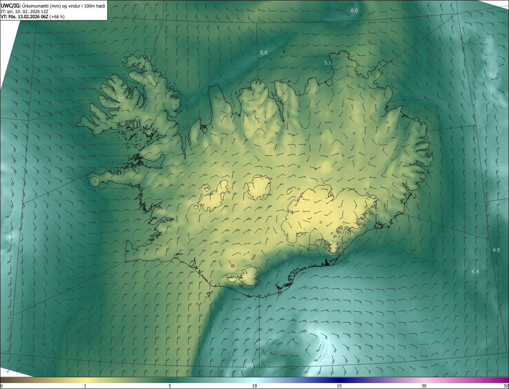Click the 10.5 value label

(x=324, y=356)
